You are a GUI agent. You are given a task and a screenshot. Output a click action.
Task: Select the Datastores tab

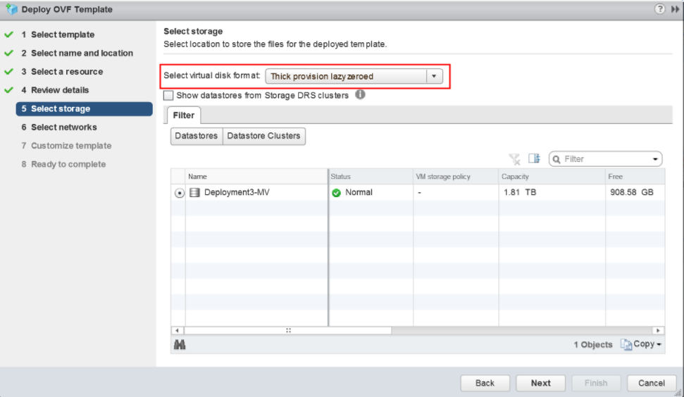pos(196,136)
